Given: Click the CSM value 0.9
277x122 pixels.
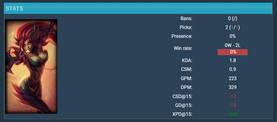Looking at the screenshot, I should (232, 69).
